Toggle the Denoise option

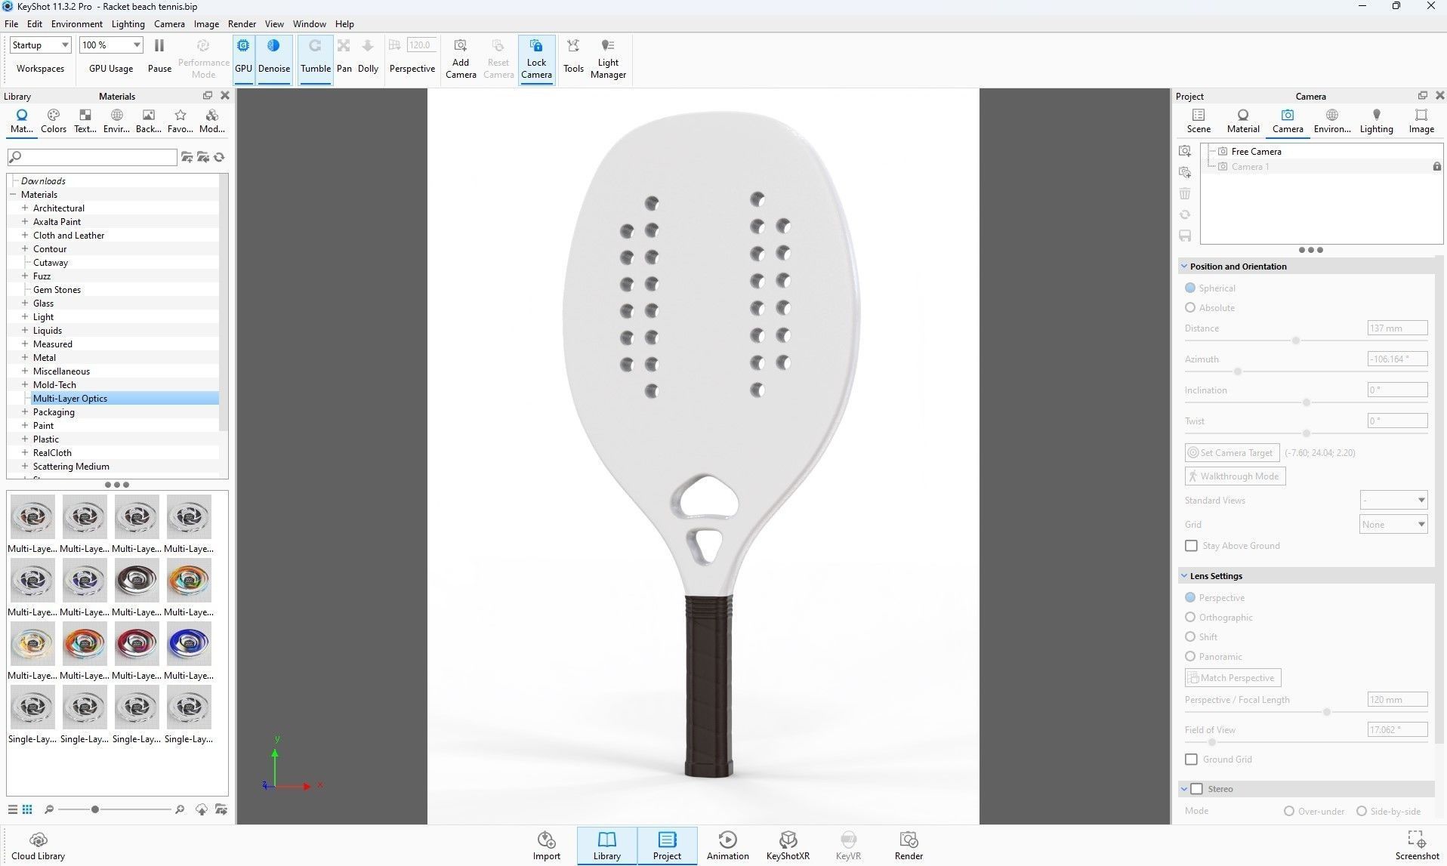coord(274,59)
